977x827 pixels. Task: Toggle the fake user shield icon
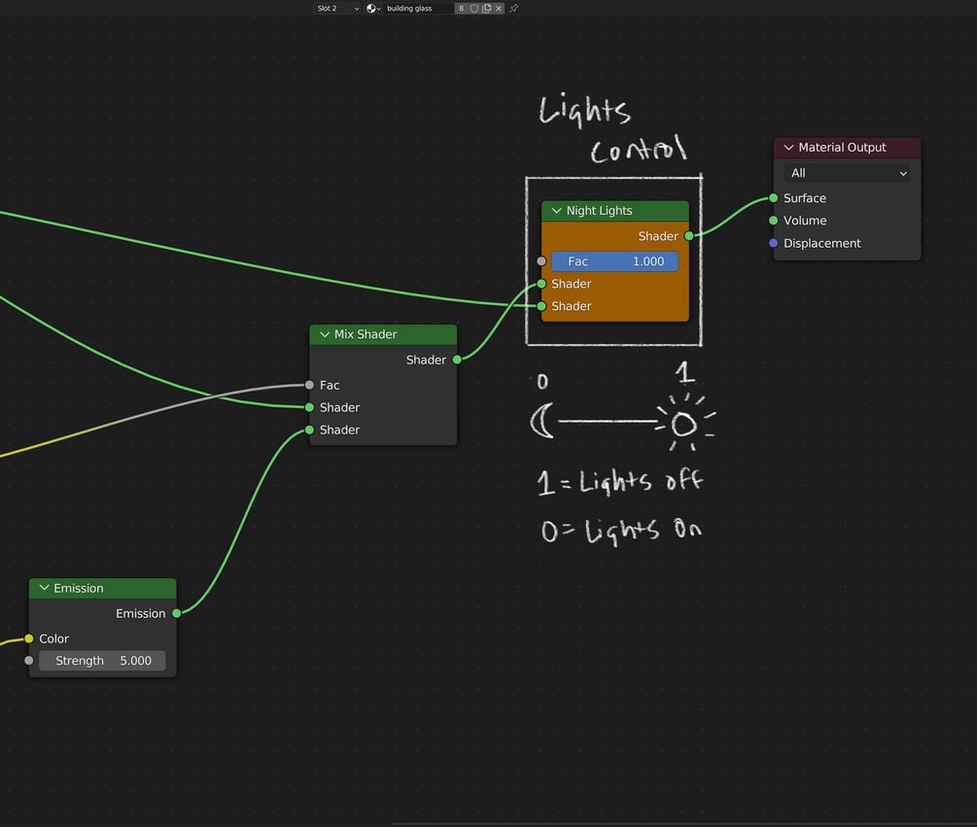(x=474, y=8)
